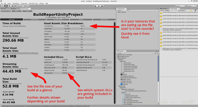Start Play mode with the Play button
The width and height of the screenshot is (198, 107).
(x=95, y=6)
